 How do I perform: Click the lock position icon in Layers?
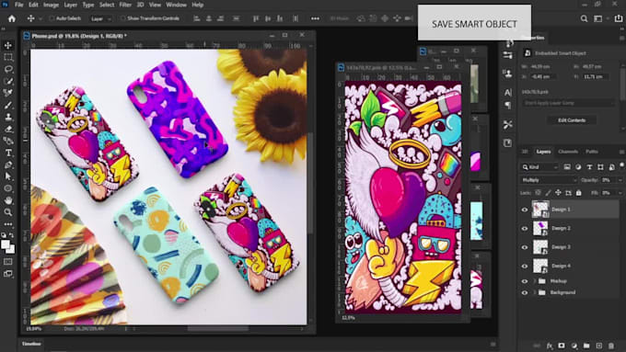(x=558, y=193)
